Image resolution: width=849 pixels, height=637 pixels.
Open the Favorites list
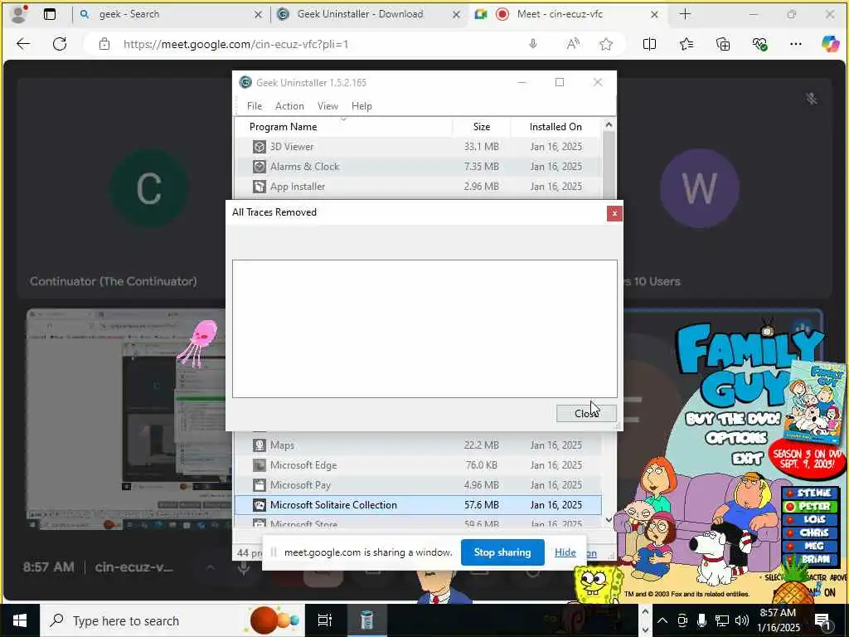tap(686, 45)
